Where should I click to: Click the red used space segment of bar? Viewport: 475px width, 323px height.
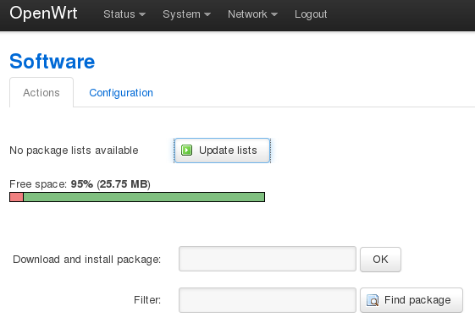[17, 197]
